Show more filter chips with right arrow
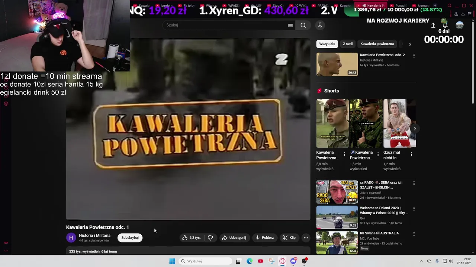This screenshot has height=267, width=476. 410,44
